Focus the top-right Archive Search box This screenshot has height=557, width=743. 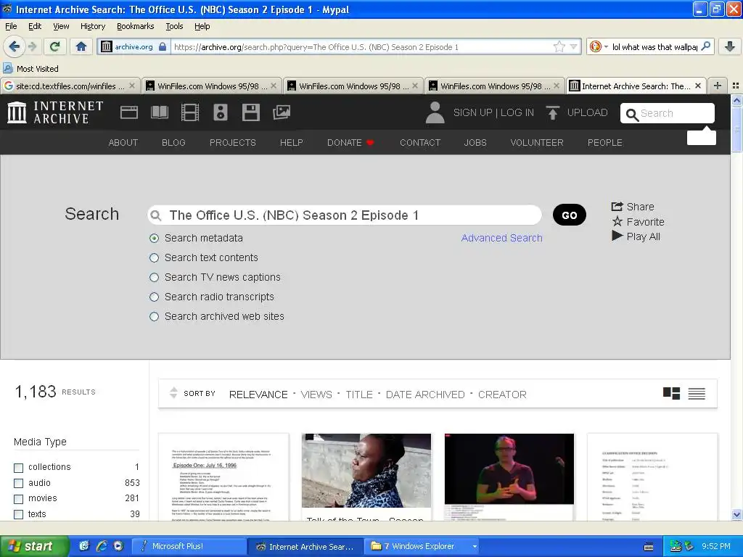pyautogui.click(x=668, y=113)
